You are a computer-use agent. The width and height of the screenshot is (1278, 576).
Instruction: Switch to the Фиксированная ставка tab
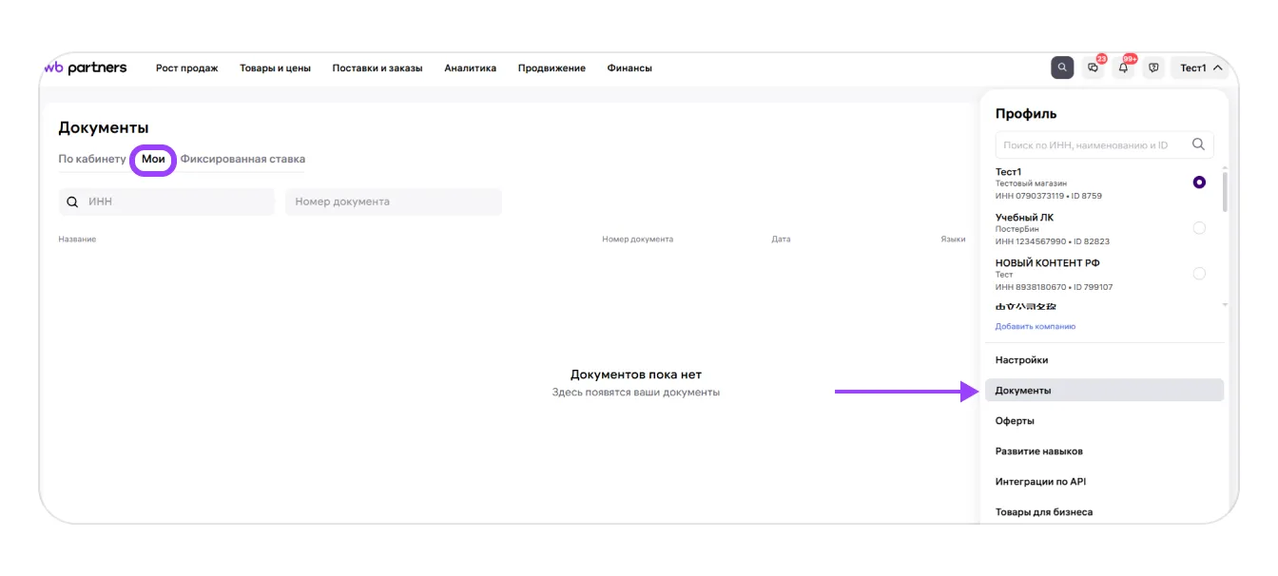coord(242,159)
